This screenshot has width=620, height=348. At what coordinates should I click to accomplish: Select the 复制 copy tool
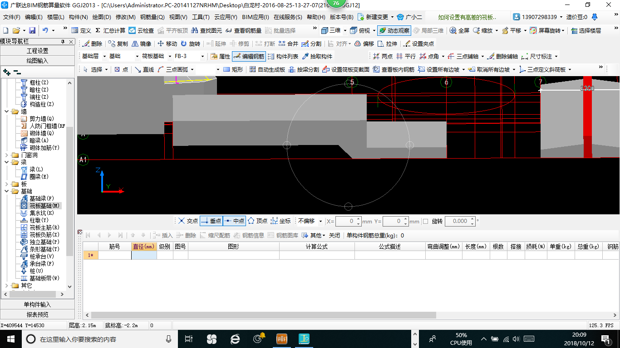coord(118,44)
